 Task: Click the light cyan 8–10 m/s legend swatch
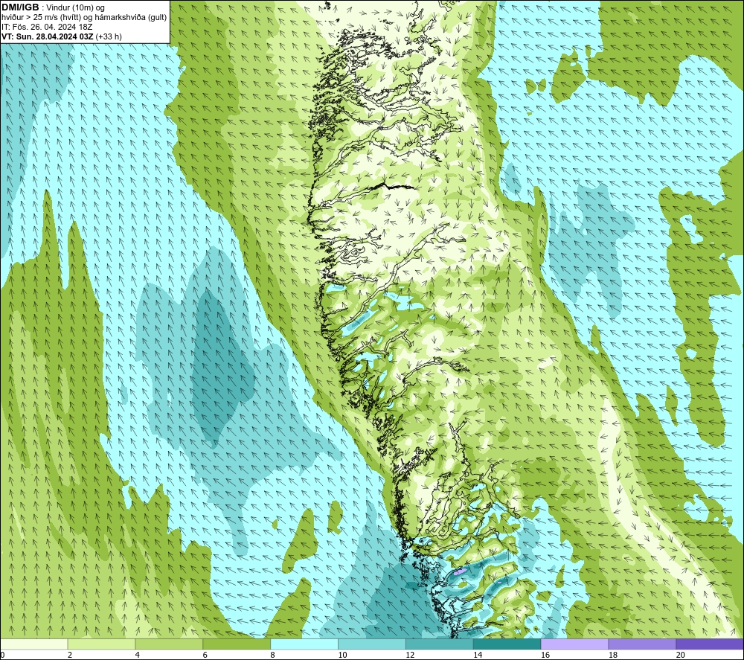coord(304,644)
